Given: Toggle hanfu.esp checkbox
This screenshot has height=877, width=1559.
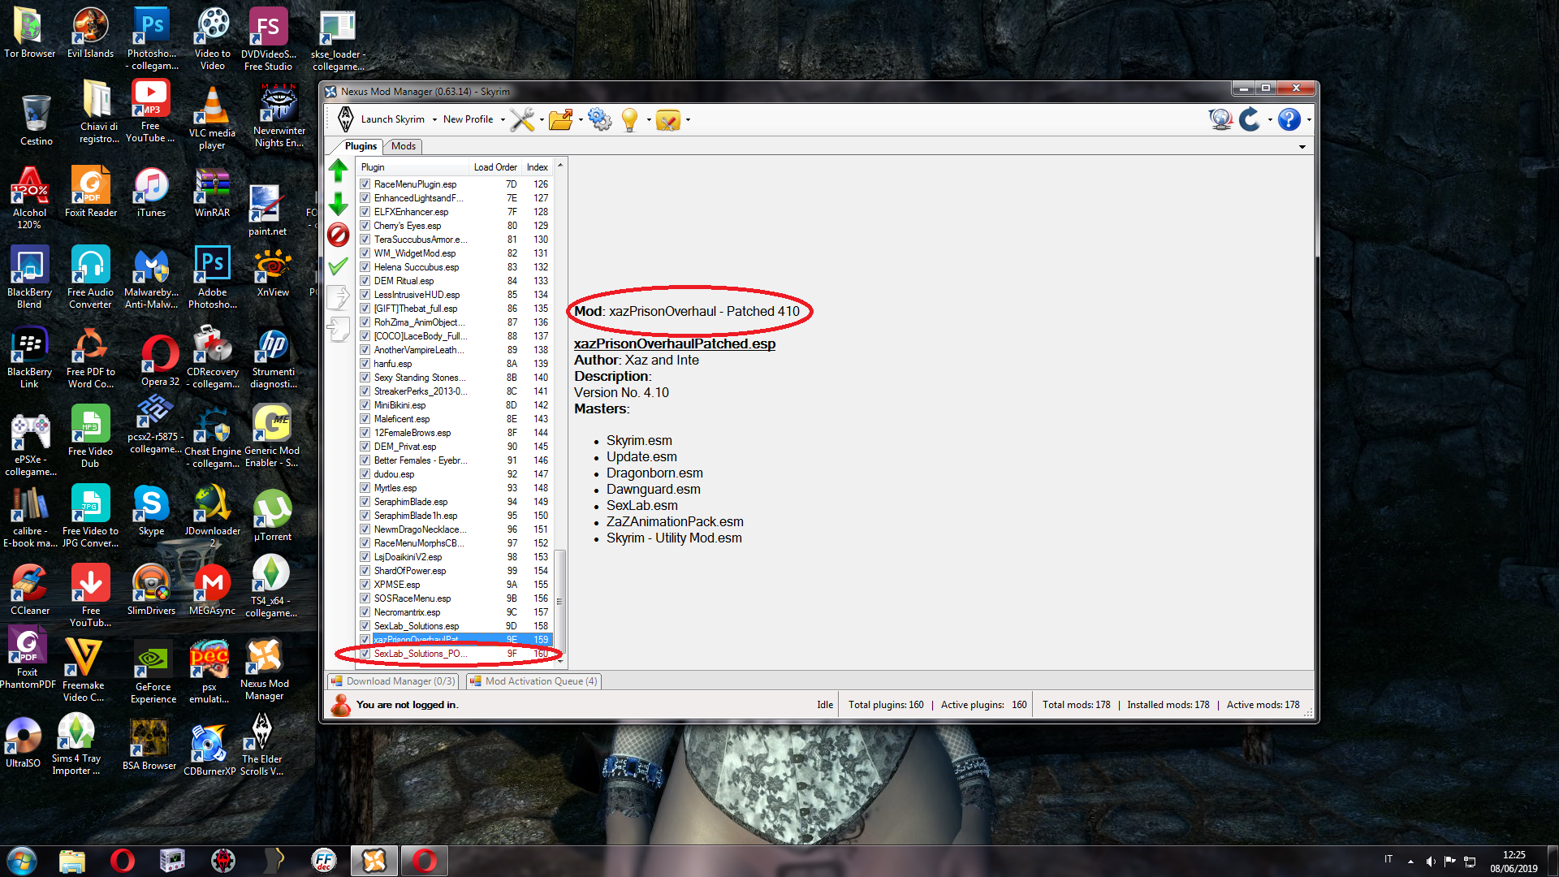Looking at the screenshot, I should coord(365,364).
